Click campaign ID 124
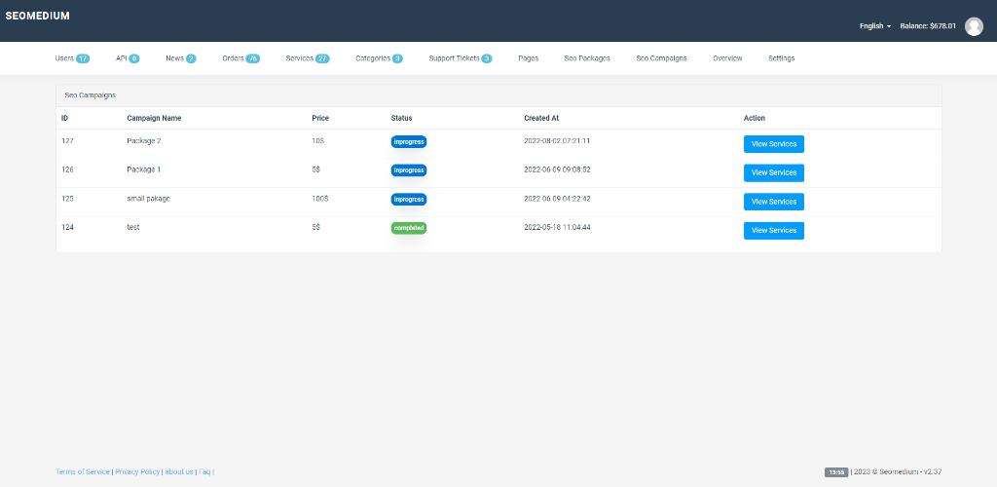The height and width of the screenshot is (487, 997). (x=67, y=227)
